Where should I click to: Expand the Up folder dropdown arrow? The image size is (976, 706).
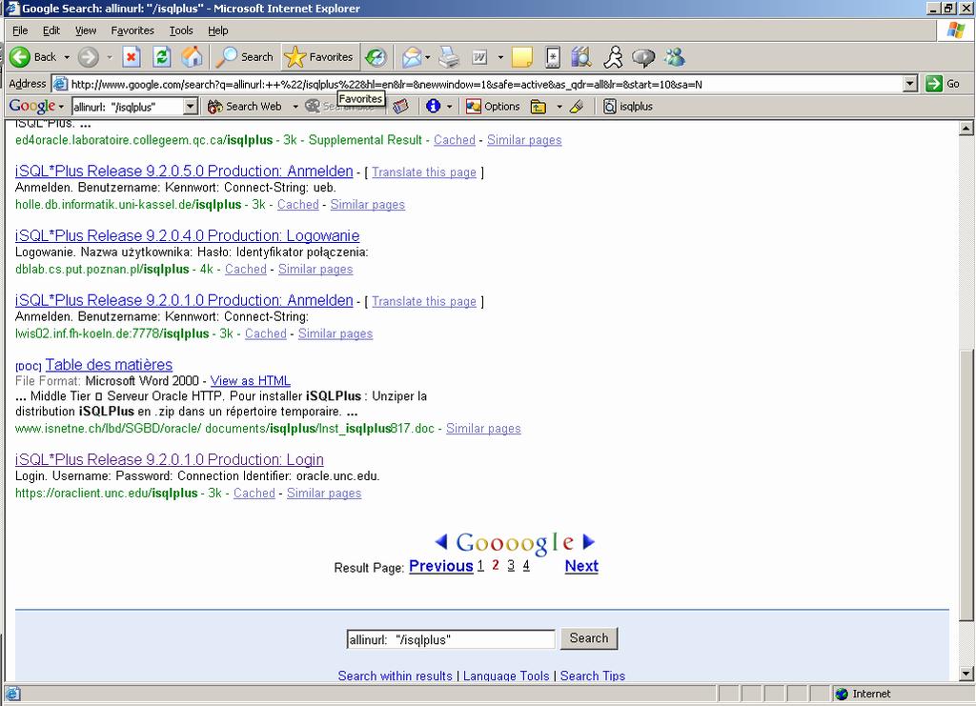(559, 107)
